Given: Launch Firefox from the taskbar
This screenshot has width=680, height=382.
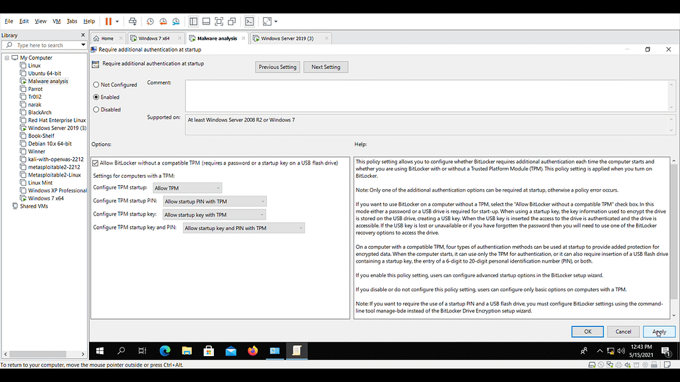Looking at the screenshot, I should [253, 351].
